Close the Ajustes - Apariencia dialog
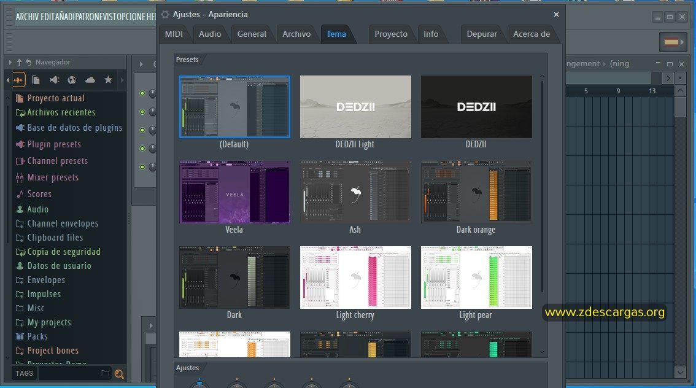Image resolution: width=696 pixels, height=388 pixels. 556,15
